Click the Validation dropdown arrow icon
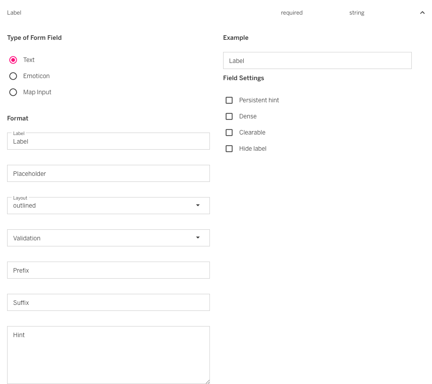 coord(198,238)
